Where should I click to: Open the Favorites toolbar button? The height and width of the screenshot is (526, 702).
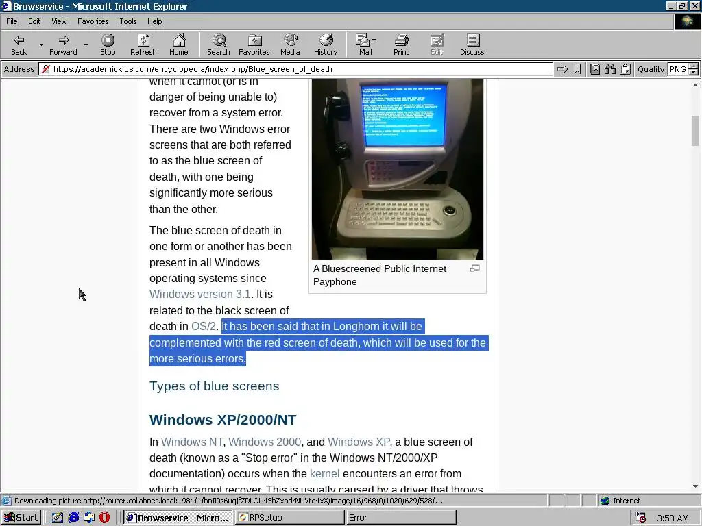tap(254, 45)
